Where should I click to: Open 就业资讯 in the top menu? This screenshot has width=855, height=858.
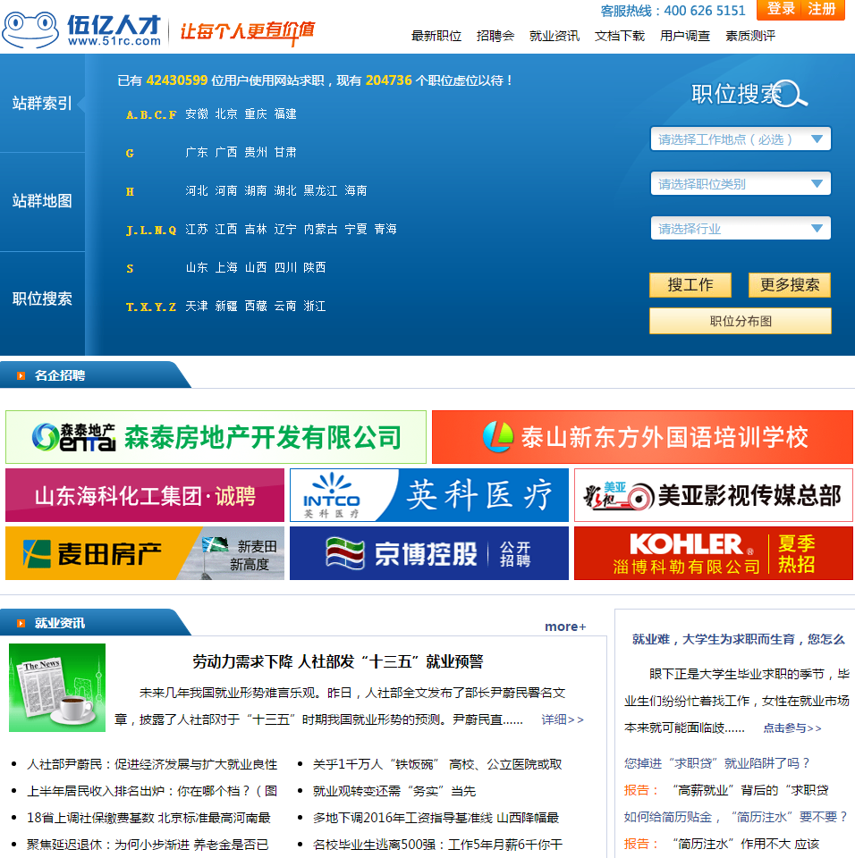click(x=554, y=36)
